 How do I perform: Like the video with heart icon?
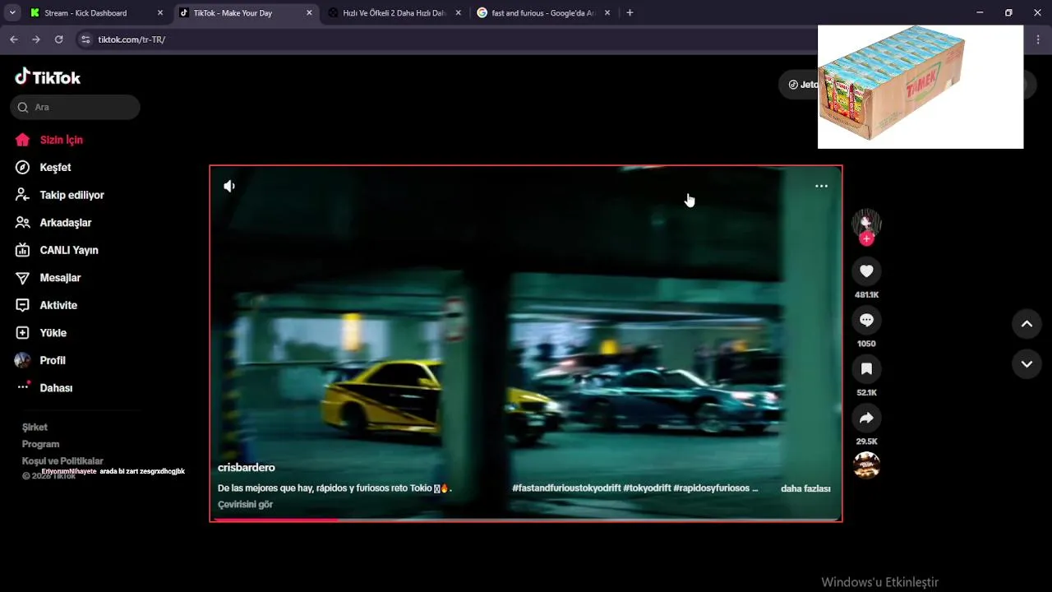click(866, 271)
